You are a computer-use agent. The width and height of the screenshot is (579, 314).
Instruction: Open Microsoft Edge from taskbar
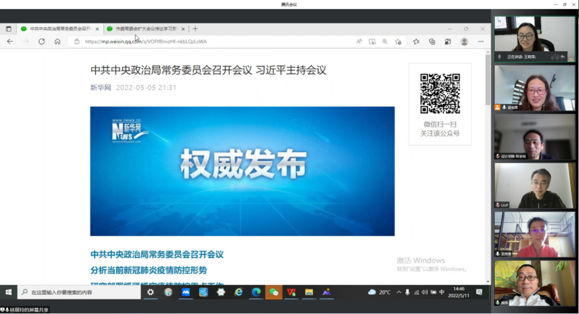pos(256,292)
